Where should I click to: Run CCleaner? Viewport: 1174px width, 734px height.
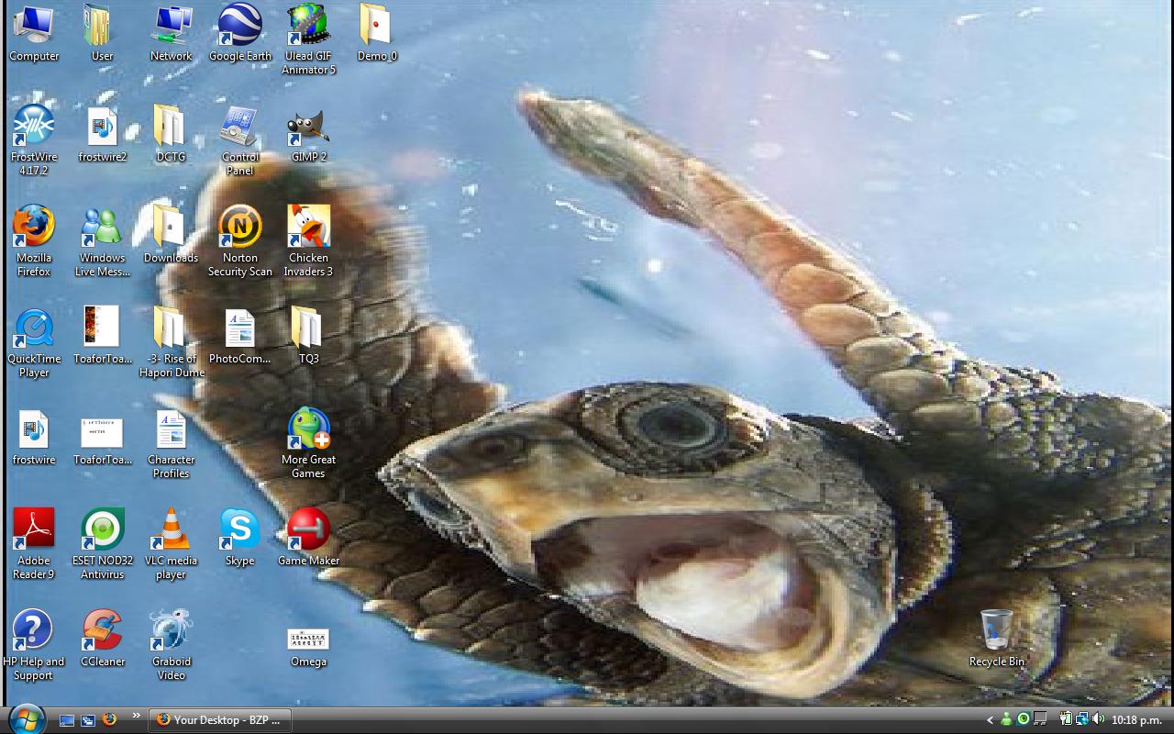pyautogui.click(x=102, y=629)
